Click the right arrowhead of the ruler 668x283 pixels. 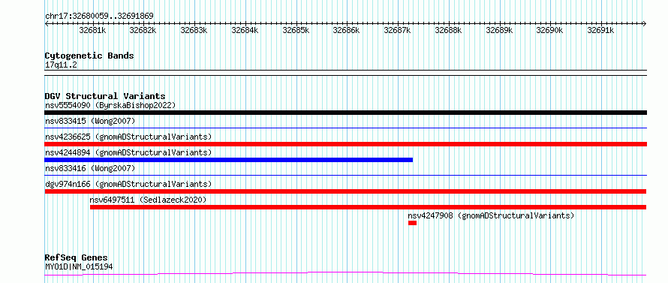tap(645, 24)
